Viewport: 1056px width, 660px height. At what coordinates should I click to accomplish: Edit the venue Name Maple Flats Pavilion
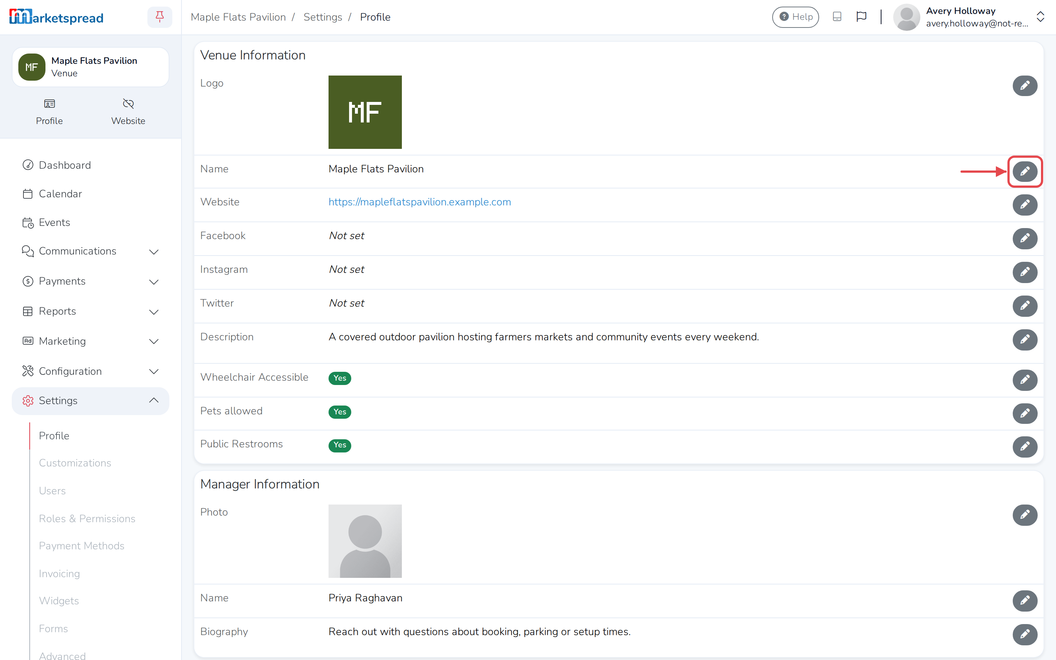(1024, 172)
